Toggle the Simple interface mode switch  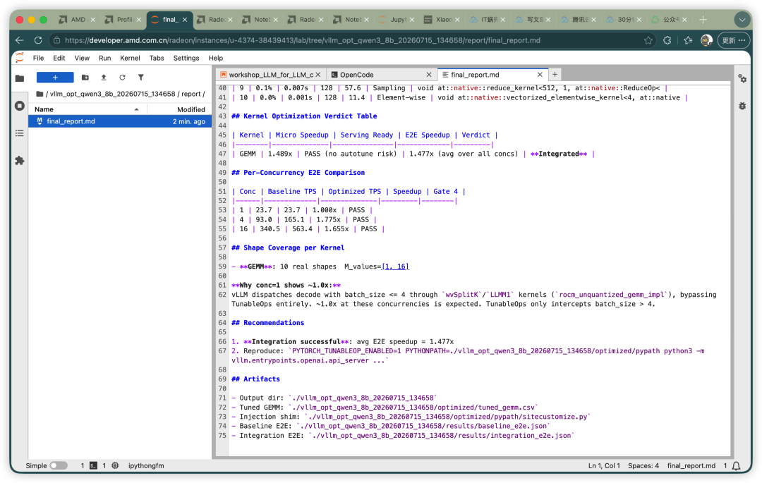coord(59,465)
